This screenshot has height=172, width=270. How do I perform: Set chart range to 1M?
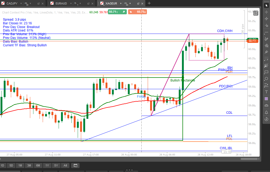[x=20, y=165]
